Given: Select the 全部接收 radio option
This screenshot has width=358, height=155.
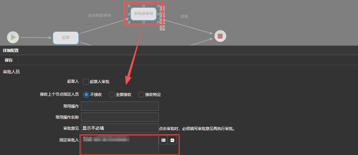Looking at the screenshot, I should pyautogui.click(x=112, y=95).
